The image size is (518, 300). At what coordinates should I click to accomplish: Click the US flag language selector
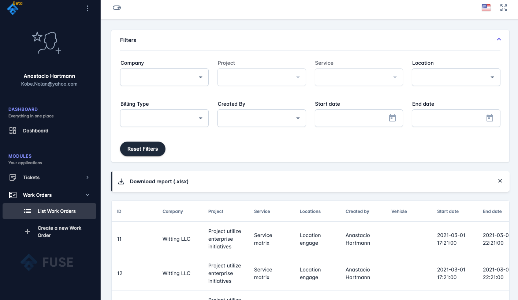pyautogui.click(x=486, y=8)
